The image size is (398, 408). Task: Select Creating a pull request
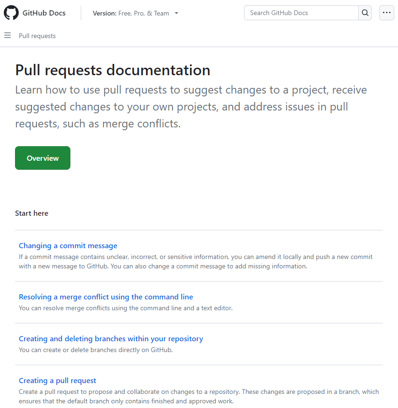click(57, 380)
